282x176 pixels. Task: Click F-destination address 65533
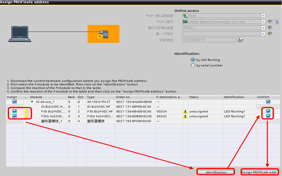pos(162,116)
